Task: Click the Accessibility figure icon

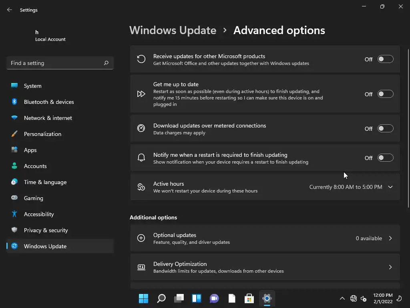Action: point(14,214)
